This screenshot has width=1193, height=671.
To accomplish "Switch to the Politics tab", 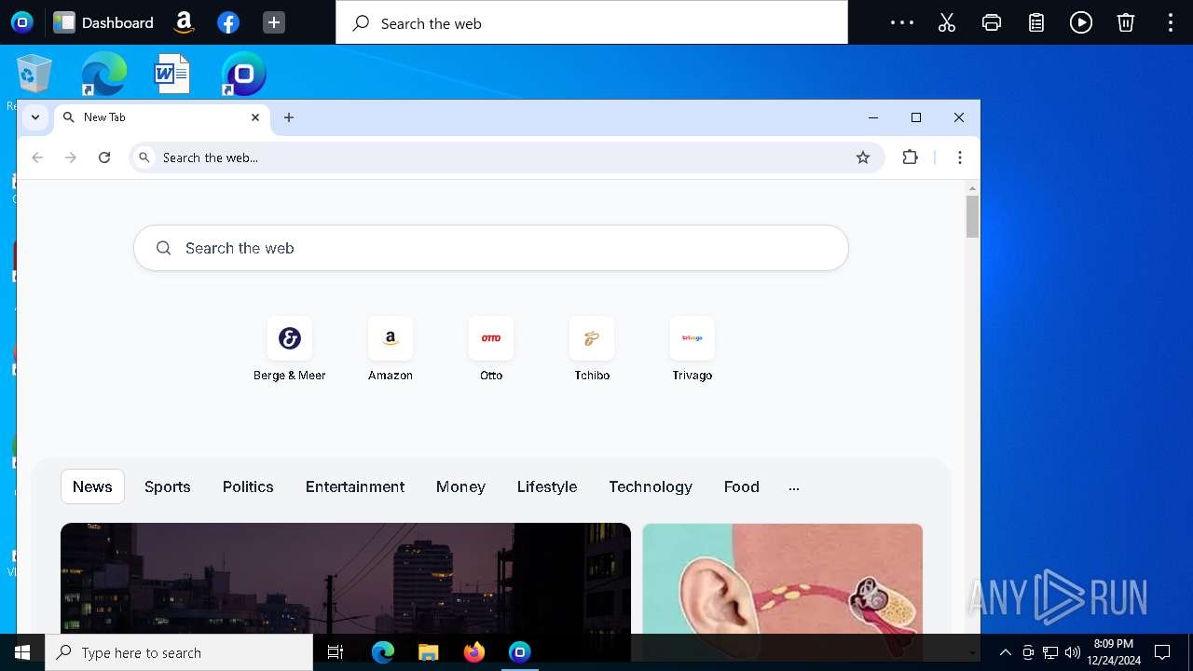I will click(248, 486).
